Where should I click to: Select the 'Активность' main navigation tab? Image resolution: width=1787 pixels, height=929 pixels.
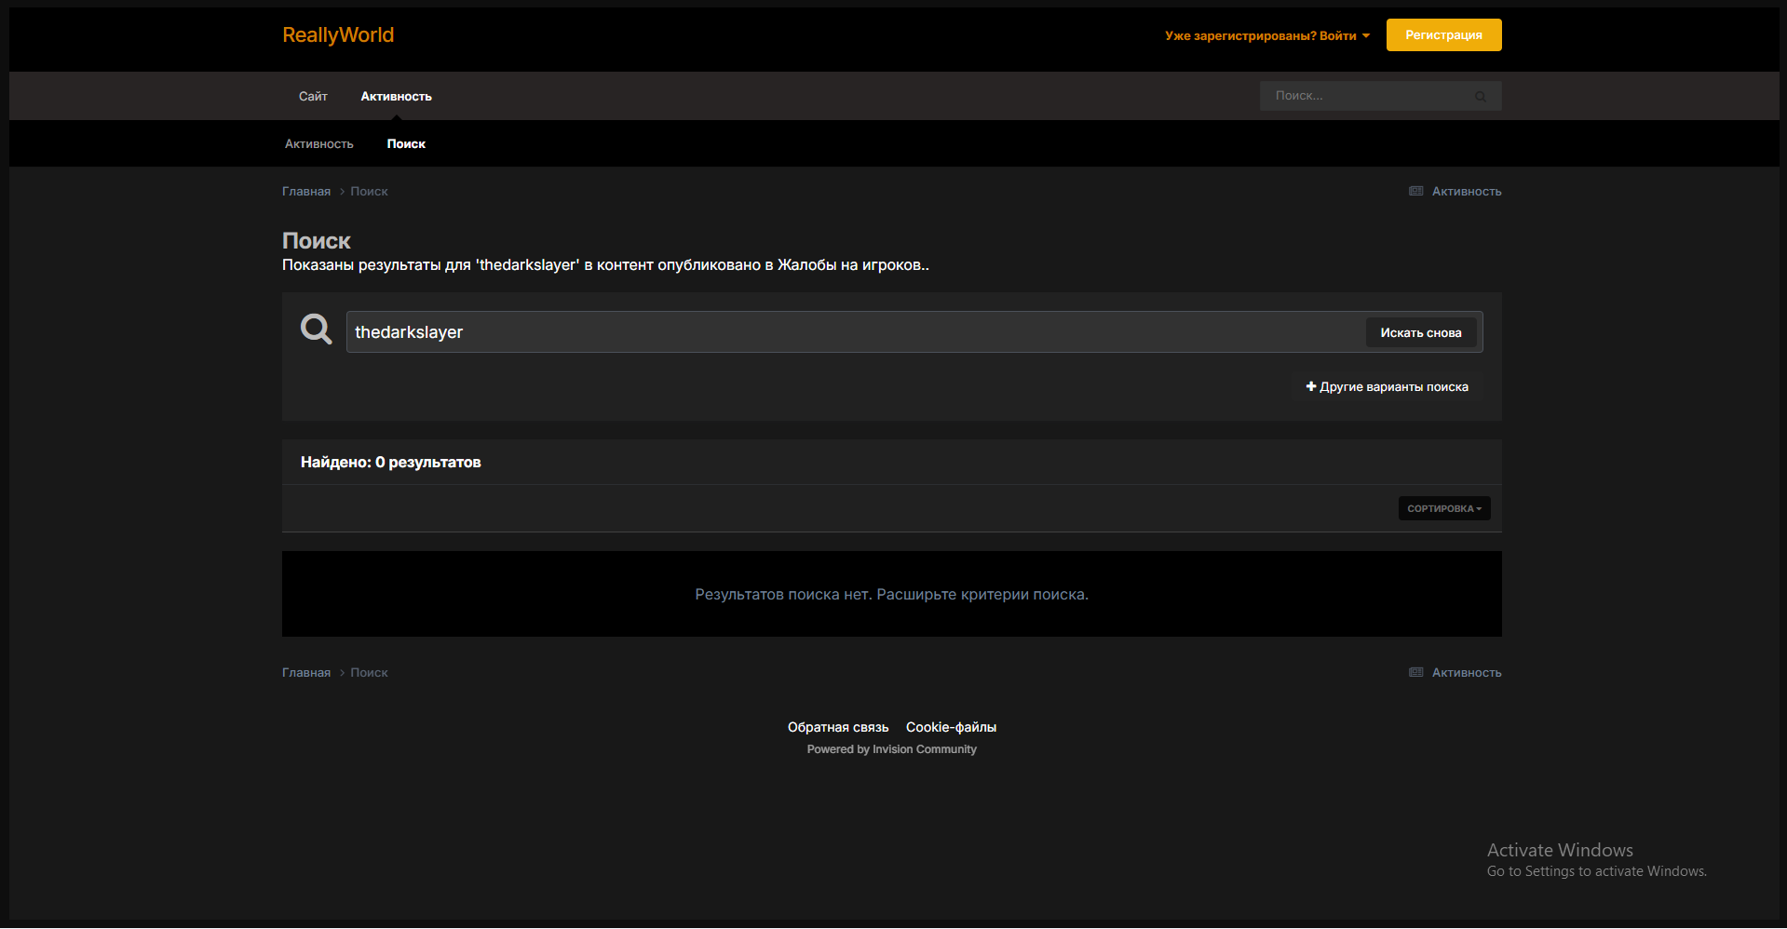(x=396, y=97)
